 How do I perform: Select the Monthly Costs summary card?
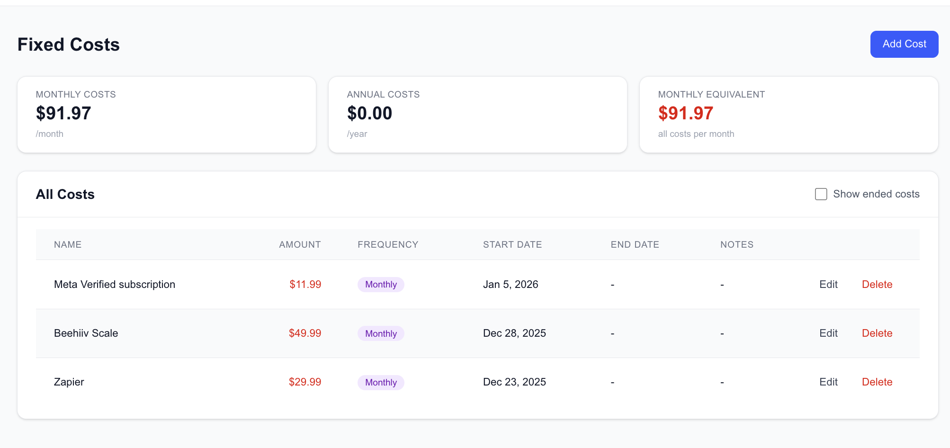coord(167,114)
